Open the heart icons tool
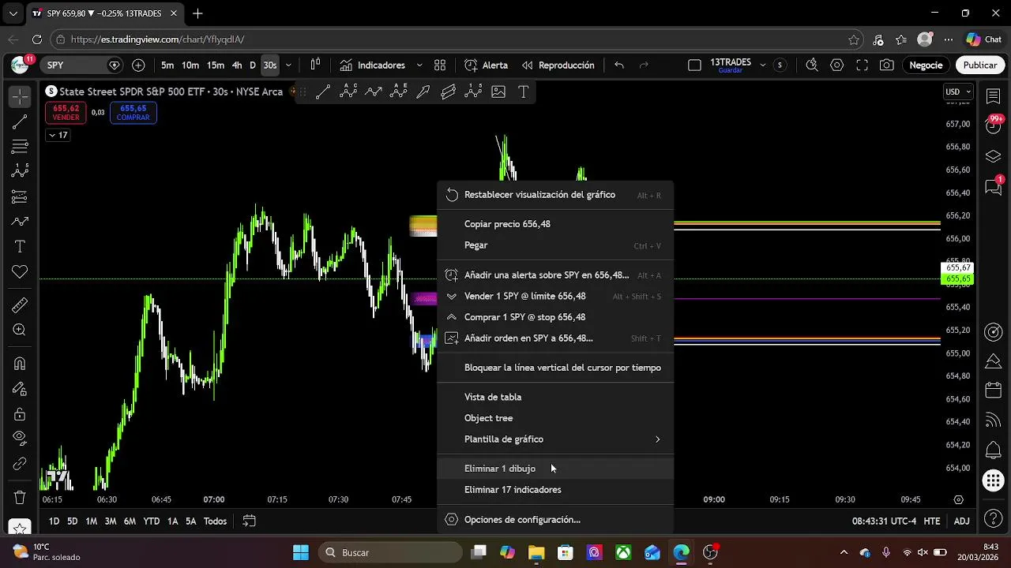The height and width of the screenshot is (568, 1011). point(20,272)
